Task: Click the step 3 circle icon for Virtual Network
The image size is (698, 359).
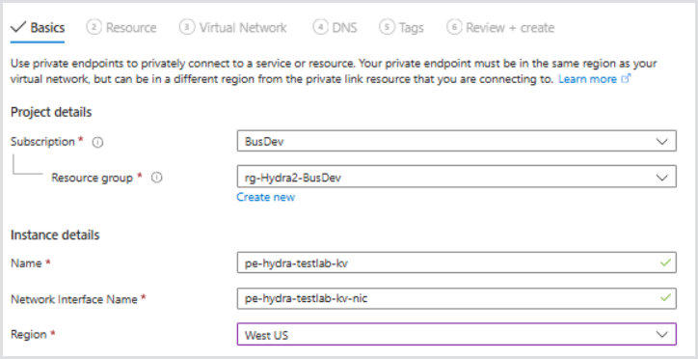Action: pos(186,27)
